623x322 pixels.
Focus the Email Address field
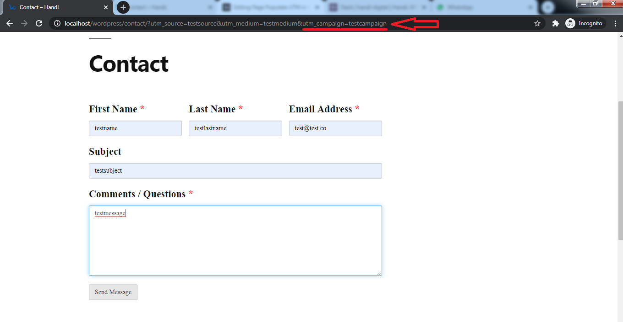[x=335, y=128]
